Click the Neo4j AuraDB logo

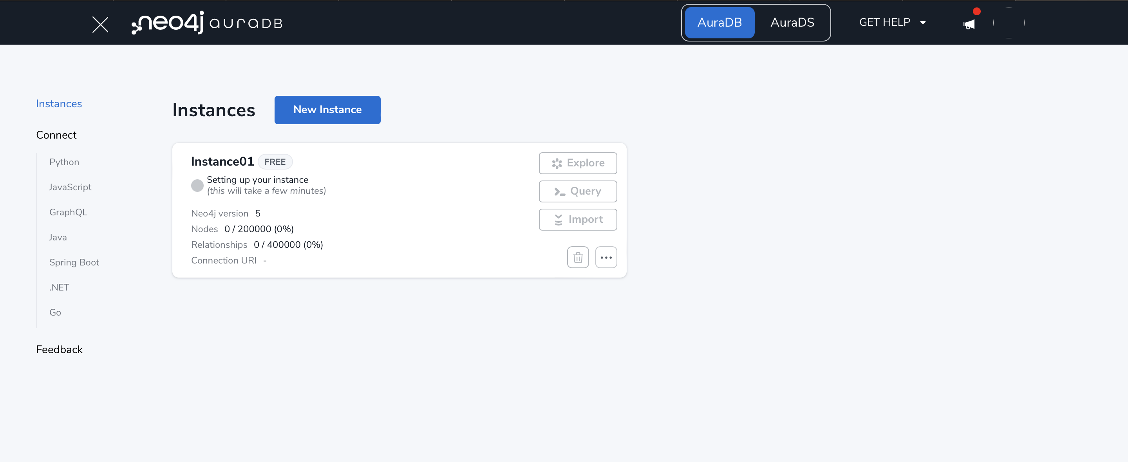[207, 22]
